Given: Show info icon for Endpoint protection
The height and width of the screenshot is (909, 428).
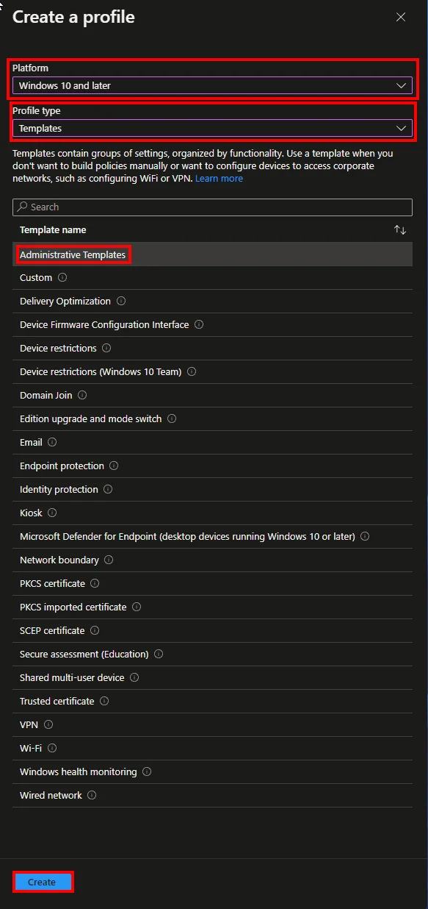Looking at the screenshot, I should point(114,466).
